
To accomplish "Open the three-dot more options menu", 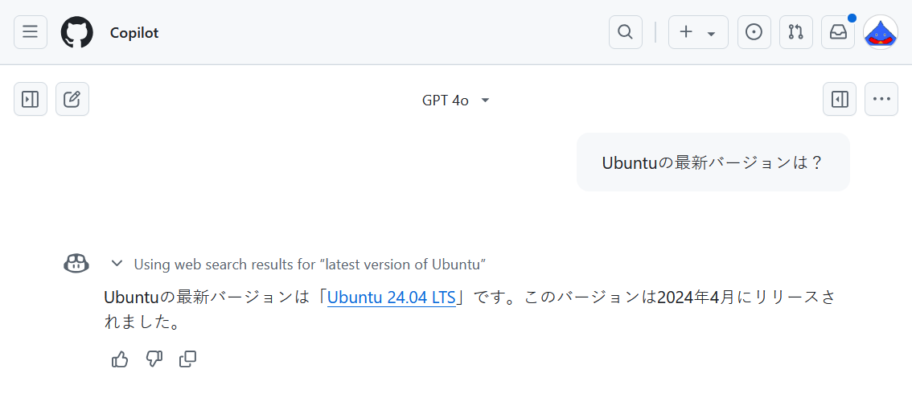I will coord(881,99).
